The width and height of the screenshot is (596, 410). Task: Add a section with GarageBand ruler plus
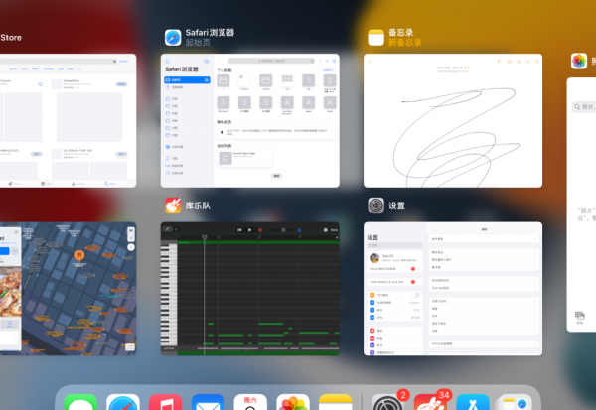(x=337, y=237)
